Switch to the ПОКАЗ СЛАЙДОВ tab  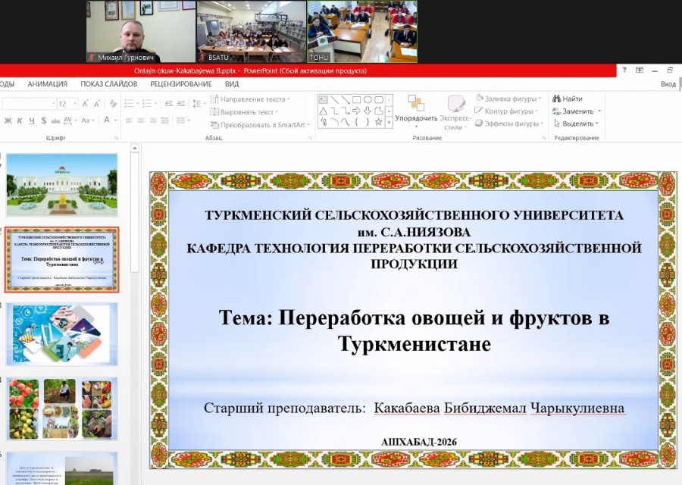tap(109, 84)
